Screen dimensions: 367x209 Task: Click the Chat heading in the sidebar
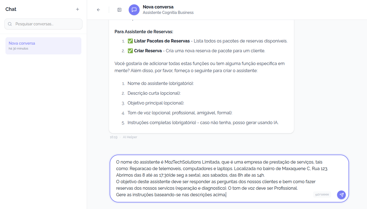tap(11, 9)
